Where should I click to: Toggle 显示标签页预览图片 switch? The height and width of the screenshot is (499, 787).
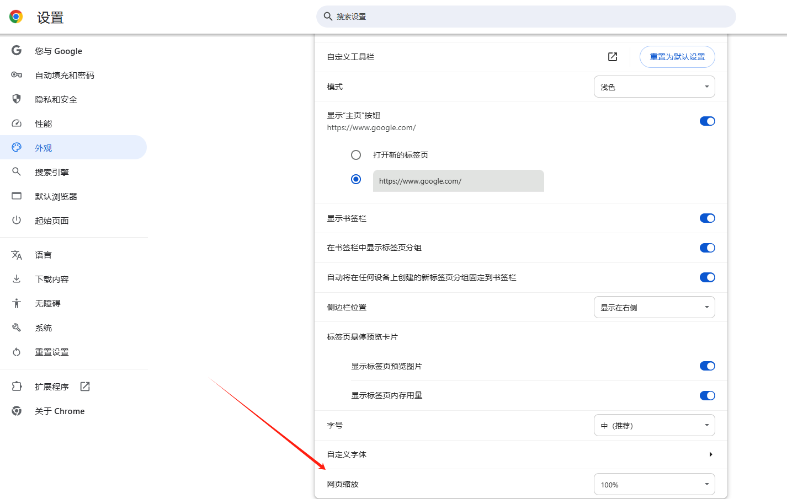[x=707, y=366]
